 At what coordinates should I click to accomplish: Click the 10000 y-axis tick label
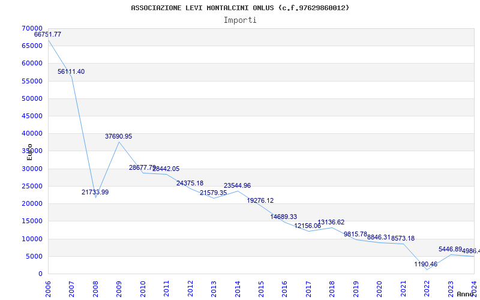(32, 239)
